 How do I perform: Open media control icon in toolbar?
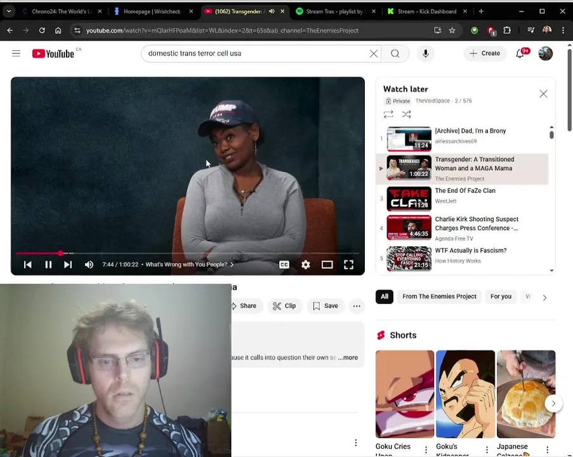(530, 30)
